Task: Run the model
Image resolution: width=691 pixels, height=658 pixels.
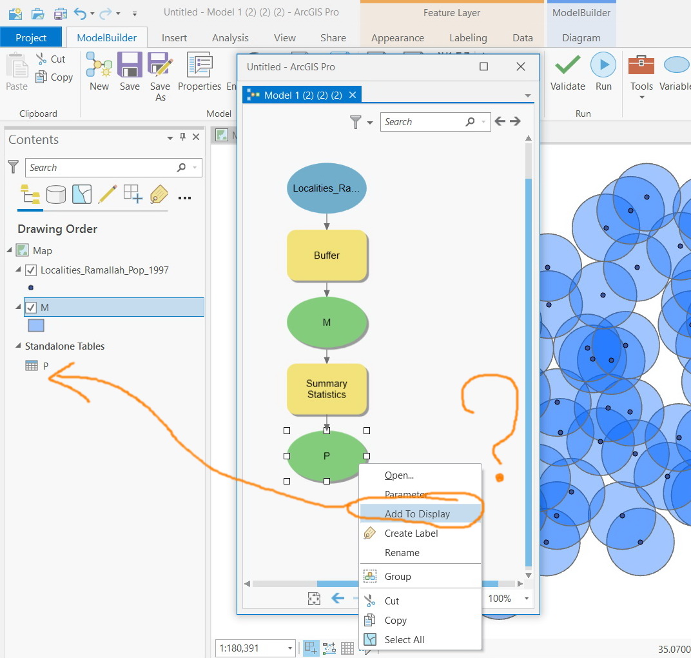Action: click(x=603, y=72)
